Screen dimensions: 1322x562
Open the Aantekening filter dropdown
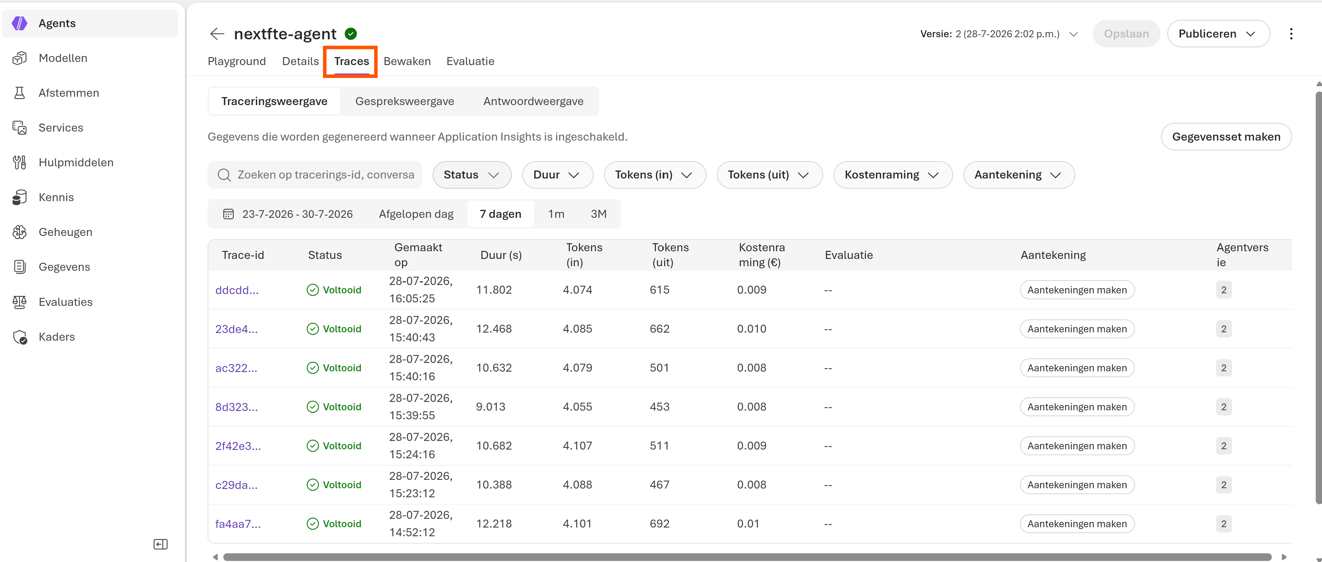pyautogui.click(x=1019, y=175)
